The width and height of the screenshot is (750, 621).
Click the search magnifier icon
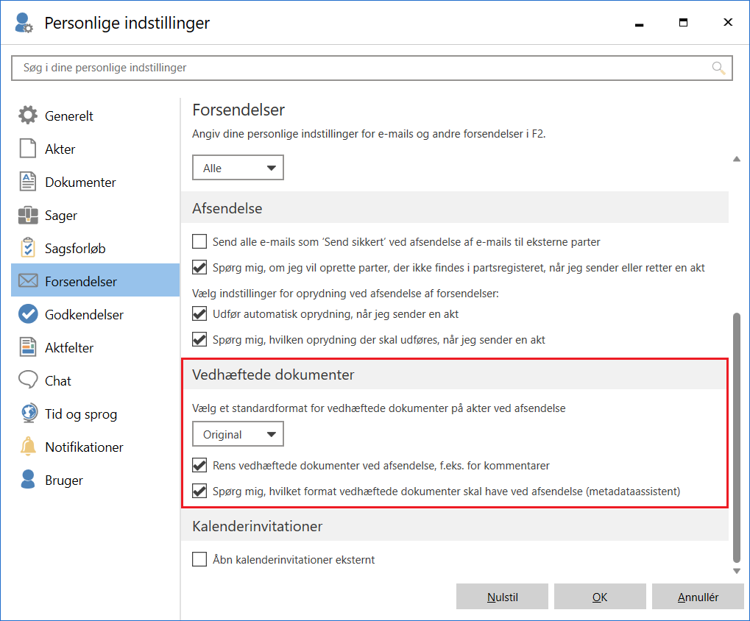(718, 68)
